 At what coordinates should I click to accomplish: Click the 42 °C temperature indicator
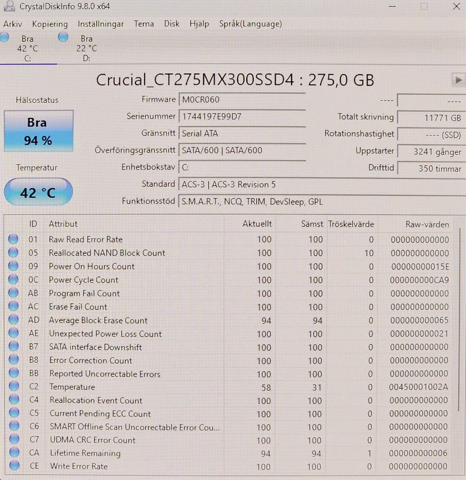pyautogui.click(x=38, y=192)
